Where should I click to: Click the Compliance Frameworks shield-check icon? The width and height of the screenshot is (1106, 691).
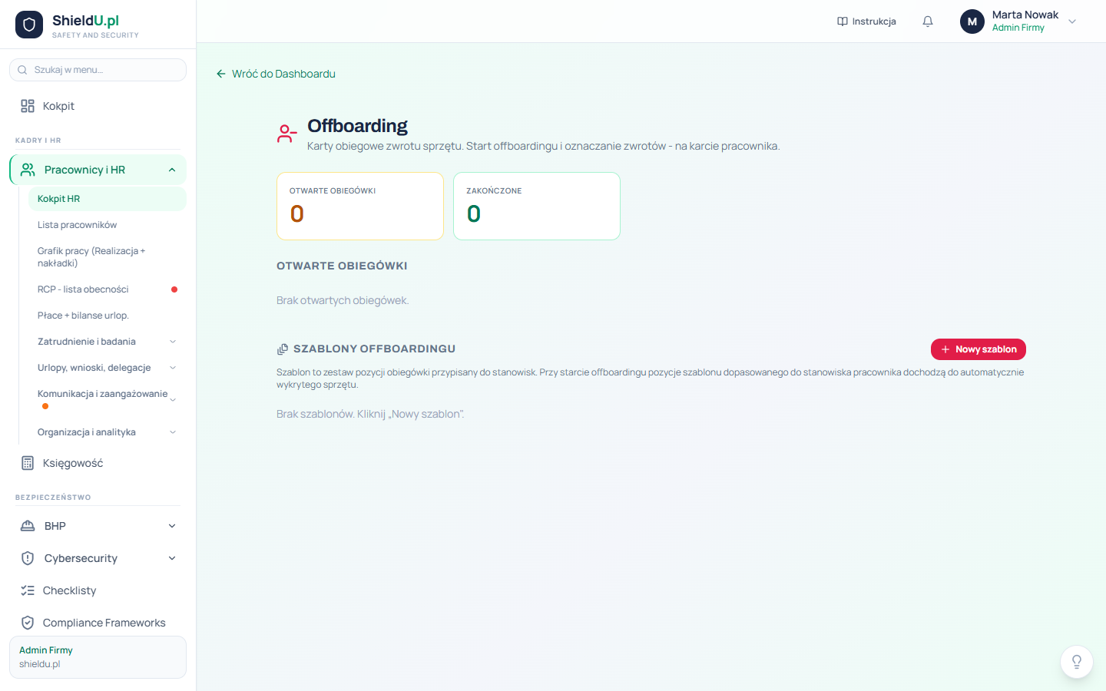coord(28,623)
